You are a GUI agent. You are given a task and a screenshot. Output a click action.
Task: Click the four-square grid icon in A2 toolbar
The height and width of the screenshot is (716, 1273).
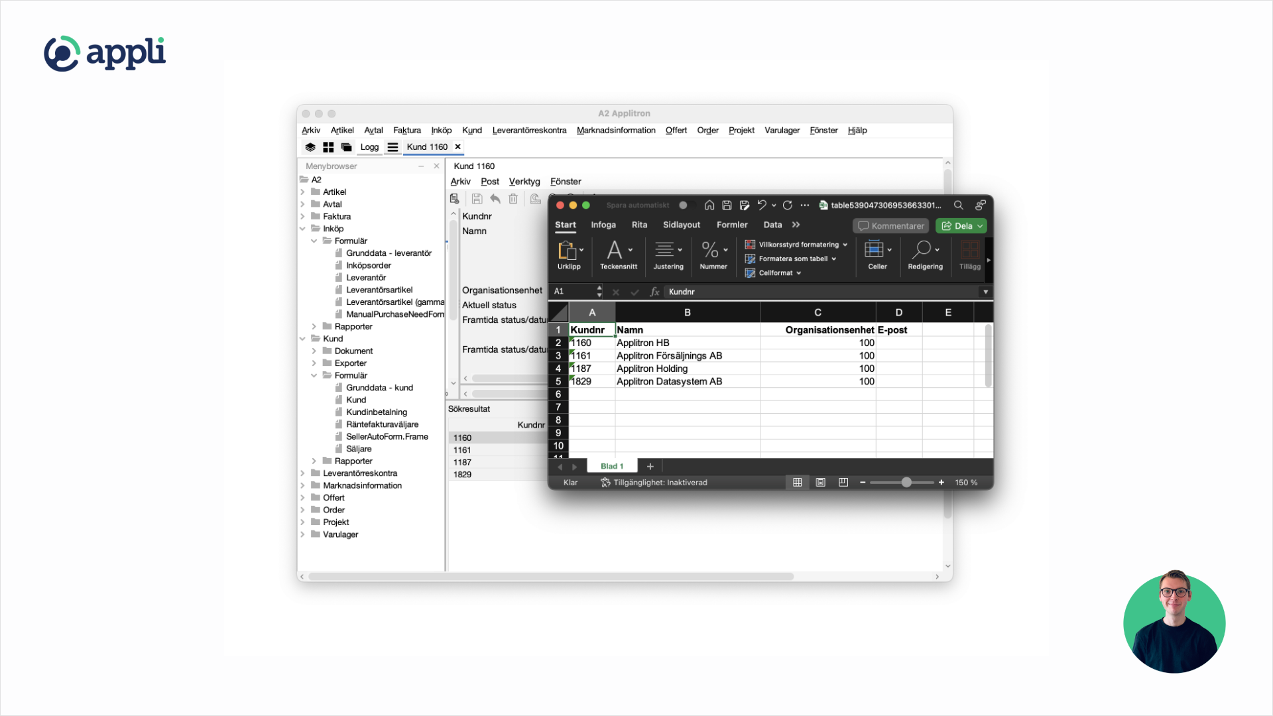point(328,147)
